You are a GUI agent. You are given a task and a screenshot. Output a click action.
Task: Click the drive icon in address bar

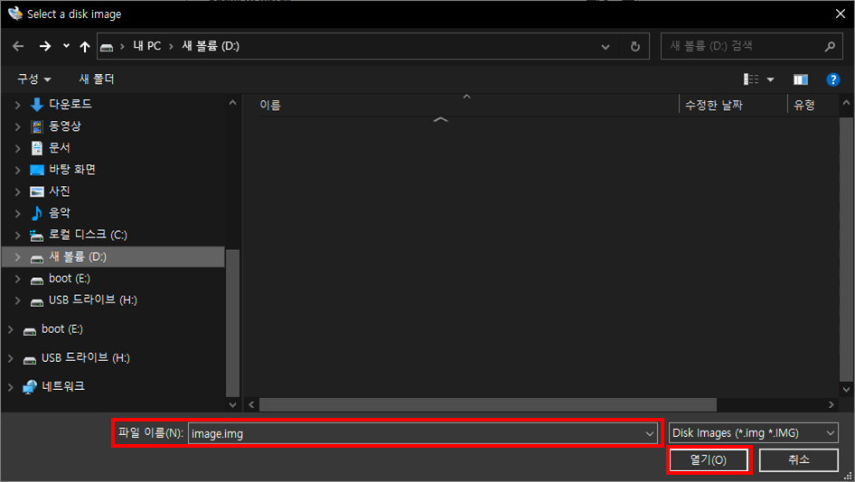tap(107, 47)
